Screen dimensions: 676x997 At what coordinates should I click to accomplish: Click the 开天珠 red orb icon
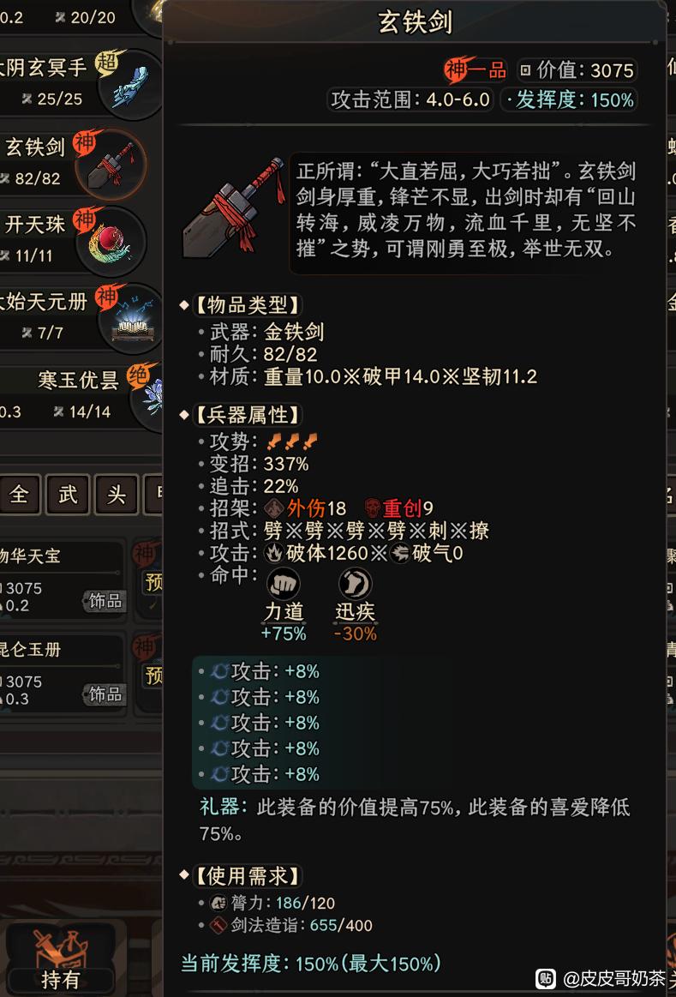click(x=111, y=241)
